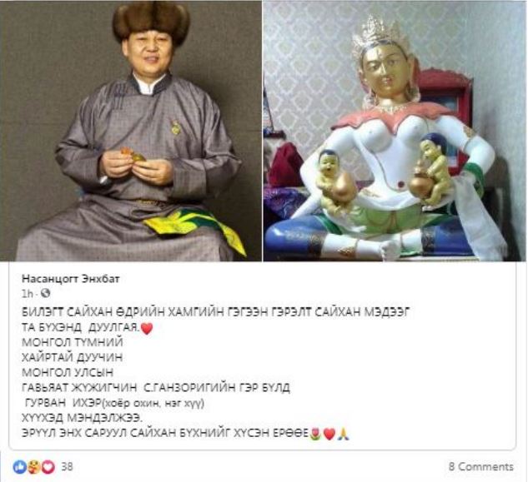The height and width of the screenshot is (482, 528).
Task: Click the yellow Care reaction icon
Action: tap(34, 467)
